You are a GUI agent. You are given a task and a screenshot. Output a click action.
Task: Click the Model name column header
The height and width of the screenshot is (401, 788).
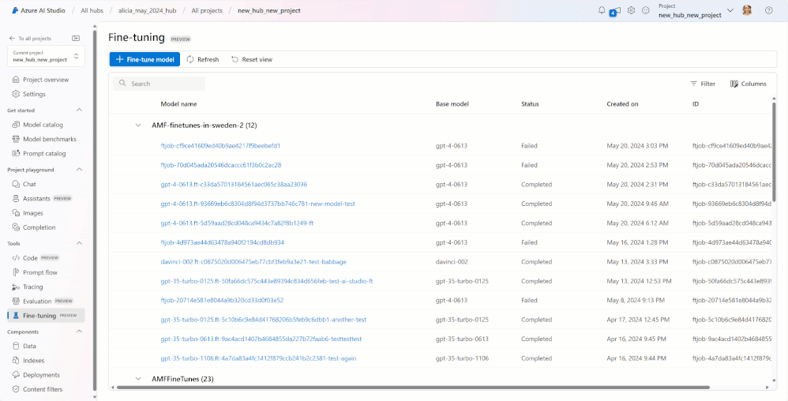178,104
